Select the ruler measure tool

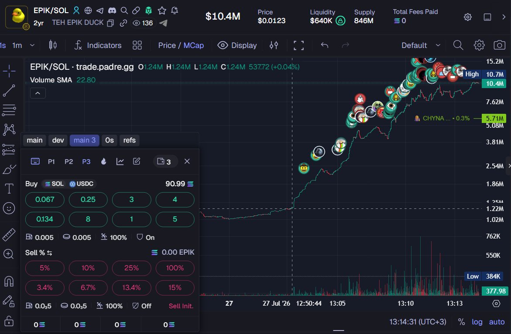click(x=9, y=235)
